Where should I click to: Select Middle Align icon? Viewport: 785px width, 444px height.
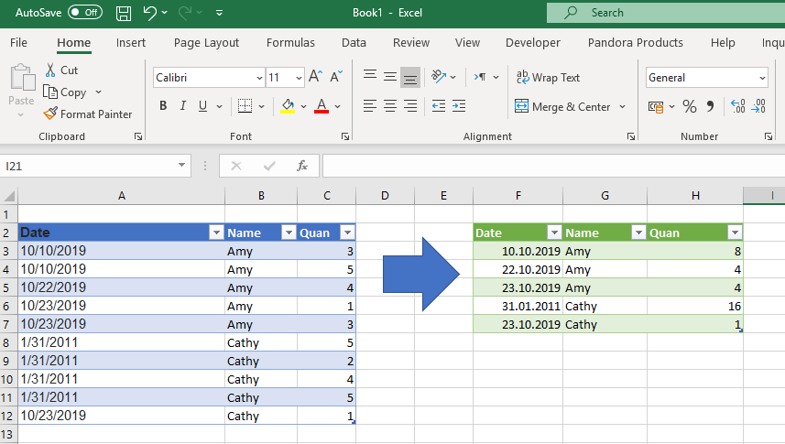point(390,77)
